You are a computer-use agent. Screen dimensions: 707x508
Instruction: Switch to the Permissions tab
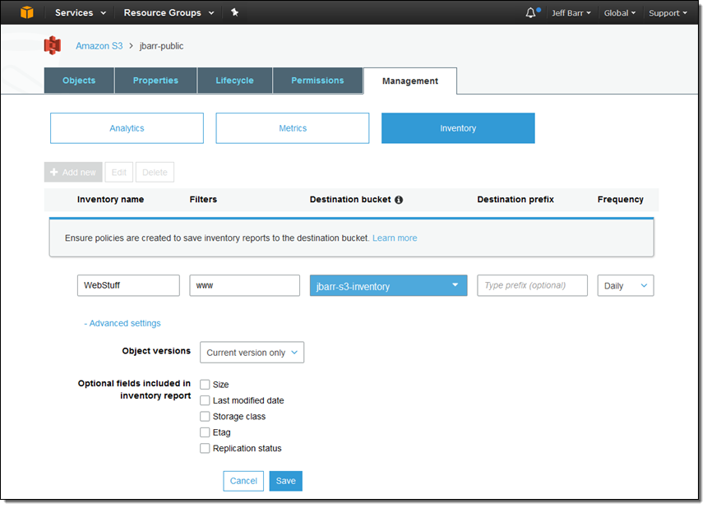pyautogui.click(x=317, y=81)
